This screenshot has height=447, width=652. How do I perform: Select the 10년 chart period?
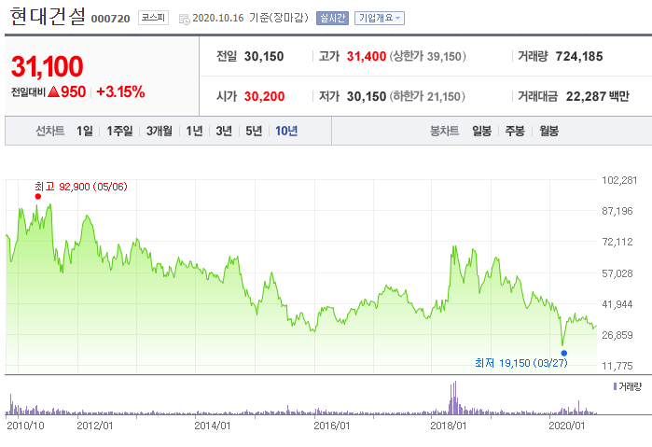click(286, 131)
